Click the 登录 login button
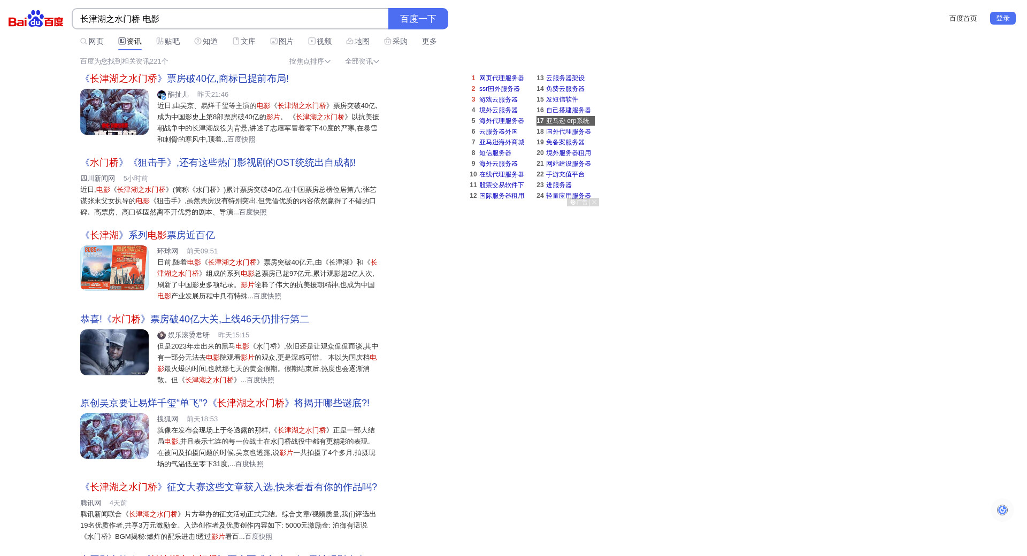The width and height of the screenshot is (1027, 556). click(x=1002, y=18)
